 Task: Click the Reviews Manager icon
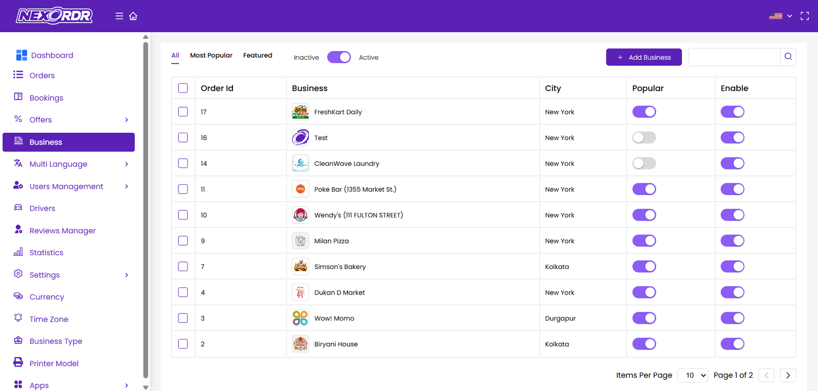click(18, 229)
